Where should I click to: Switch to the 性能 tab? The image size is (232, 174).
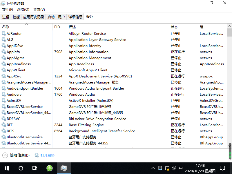(16, 17)
